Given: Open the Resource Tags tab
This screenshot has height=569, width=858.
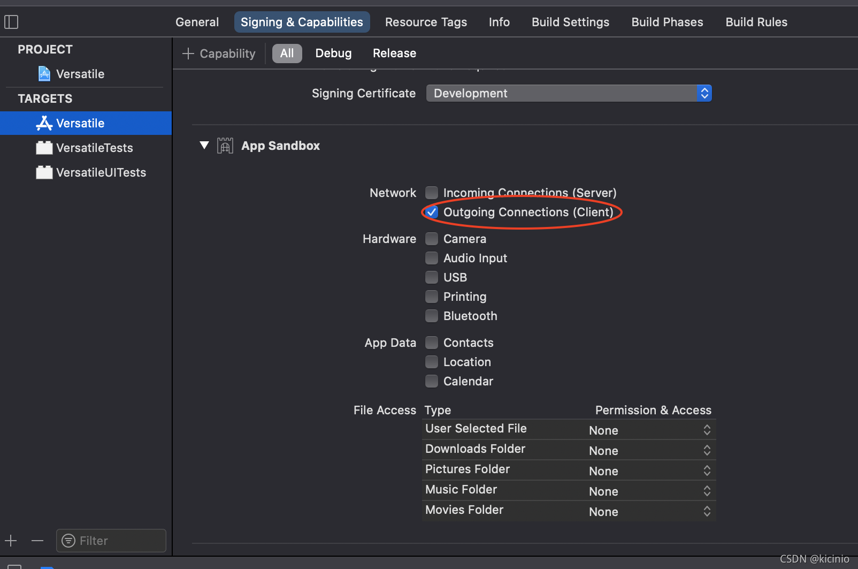Looking at the screenshot, I should pos(426,22).
